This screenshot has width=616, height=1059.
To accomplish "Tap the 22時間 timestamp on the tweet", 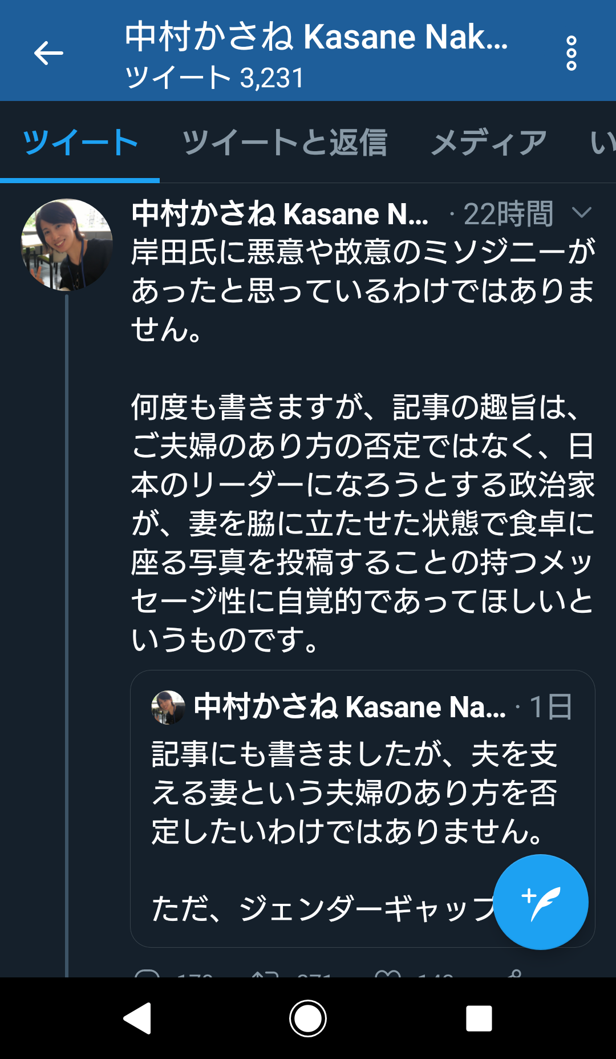I will click(508, 214).
